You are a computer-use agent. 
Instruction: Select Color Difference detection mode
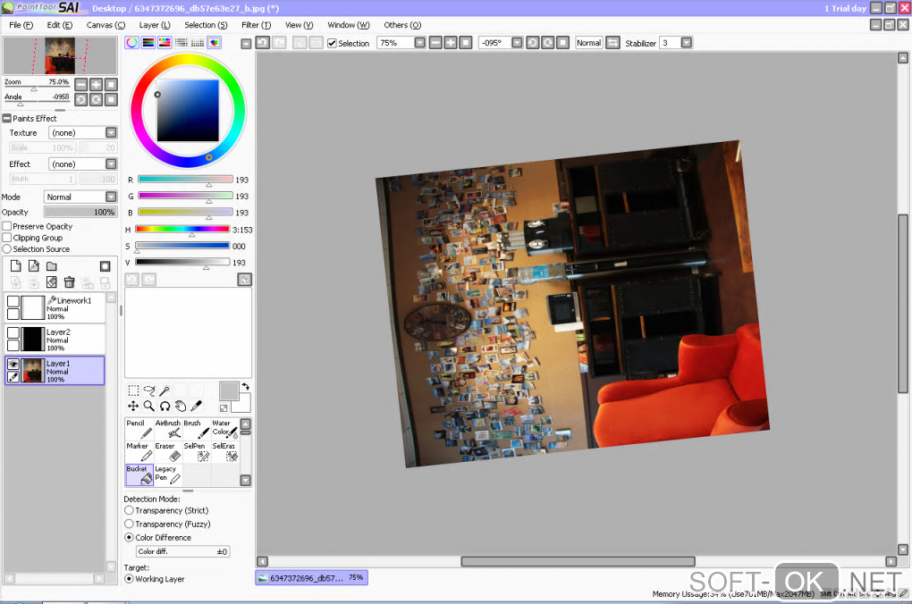pos(129,537)
